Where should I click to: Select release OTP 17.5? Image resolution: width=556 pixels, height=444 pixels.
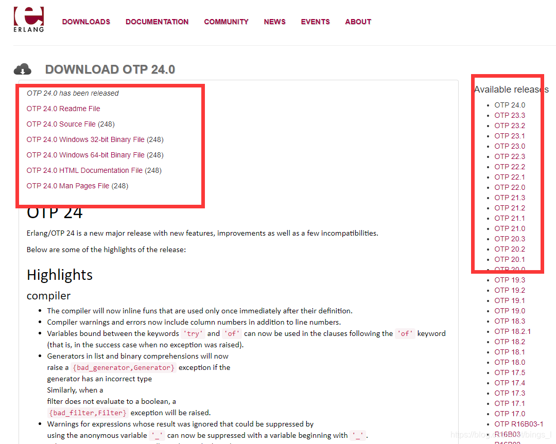point(510,372)
